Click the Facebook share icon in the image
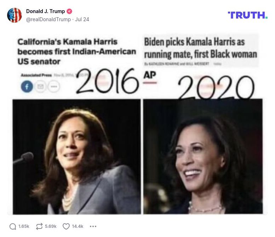275x237 pixels. tap(27, 87)
